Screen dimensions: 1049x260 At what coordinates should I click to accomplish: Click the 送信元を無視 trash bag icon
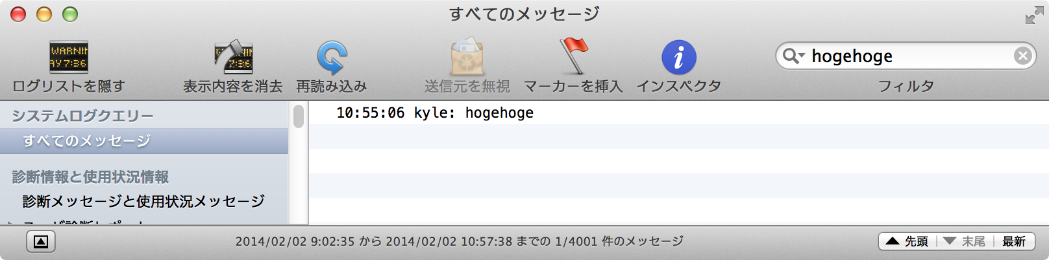(x=467, y=57)
